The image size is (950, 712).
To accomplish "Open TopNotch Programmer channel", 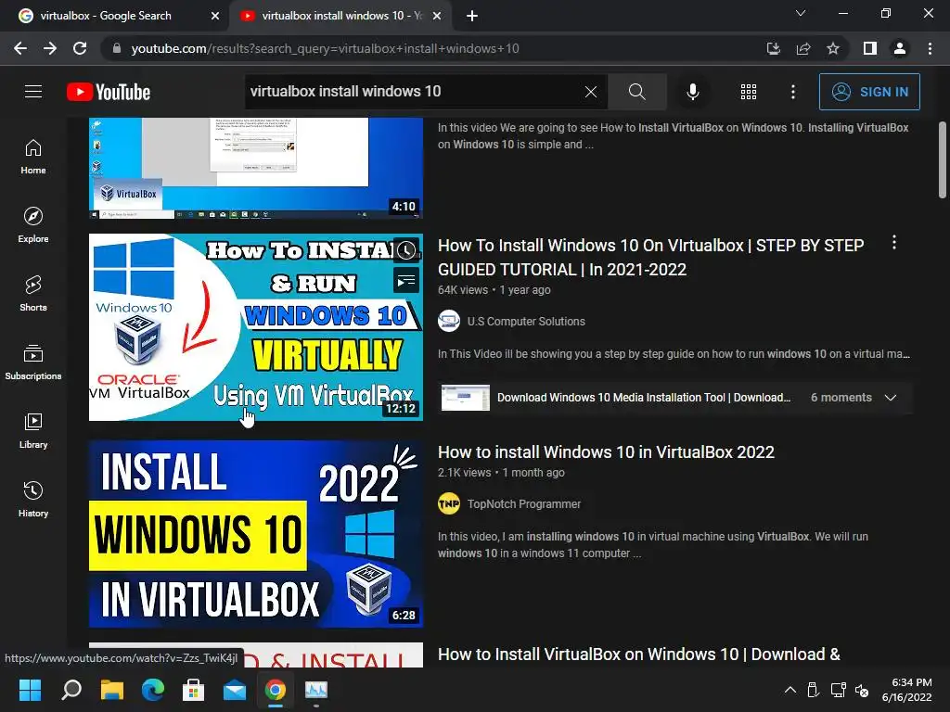I will (x=524, y=503).
